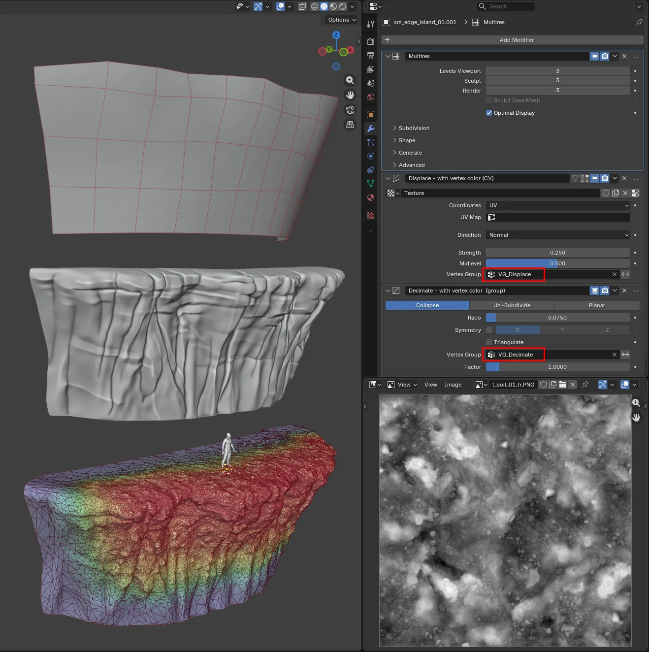Open the Render properties tab
Image resolution: width=649 pixels, height=652 pixels.
[371, 42]
